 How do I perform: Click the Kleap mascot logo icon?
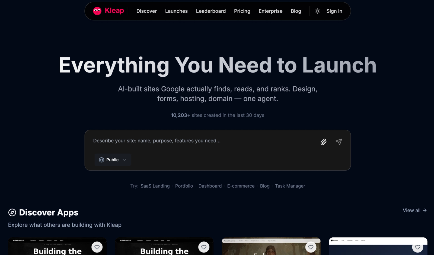coord(97,11)
